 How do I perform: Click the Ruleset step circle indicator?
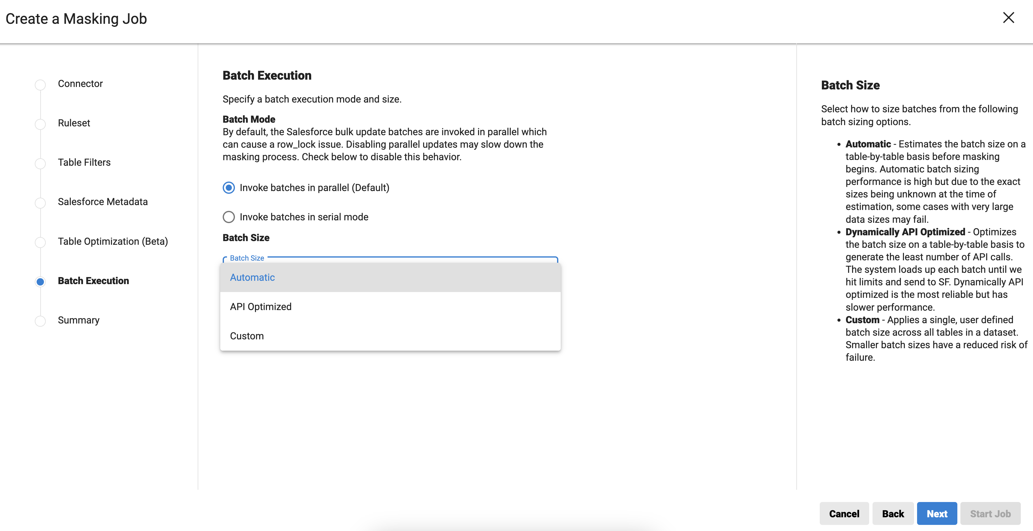pyautogui.click(x=40, y=124)
